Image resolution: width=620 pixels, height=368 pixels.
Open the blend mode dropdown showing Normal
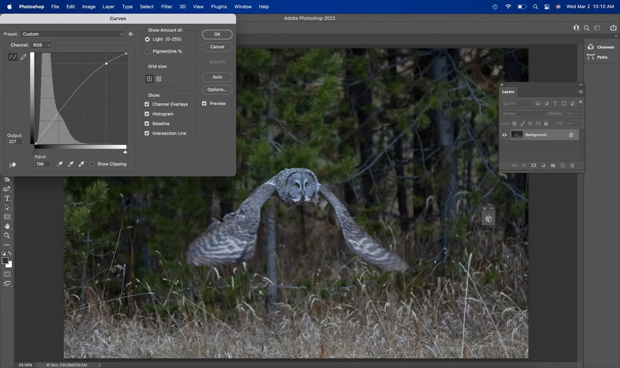pos(523,113)
